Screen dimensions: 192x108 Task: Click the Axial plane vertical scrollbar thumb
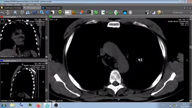[x=190, y=47]
